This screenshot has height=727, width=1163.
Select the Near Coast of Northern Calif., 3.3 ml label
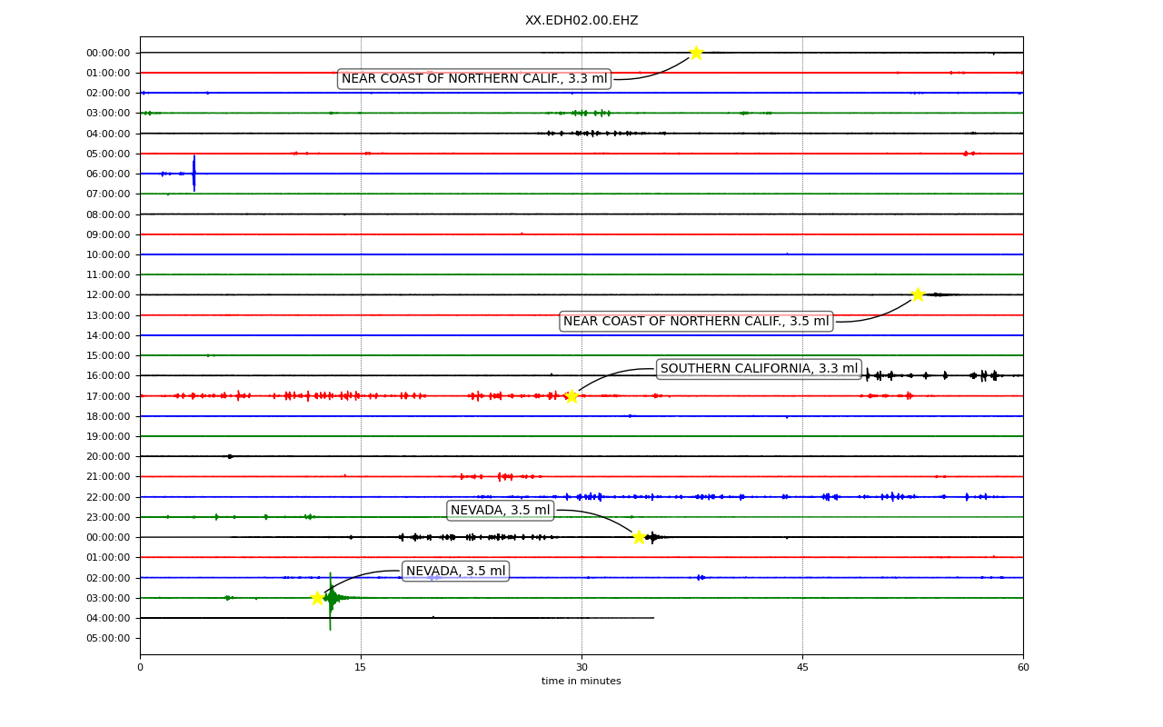coord(474,79)
